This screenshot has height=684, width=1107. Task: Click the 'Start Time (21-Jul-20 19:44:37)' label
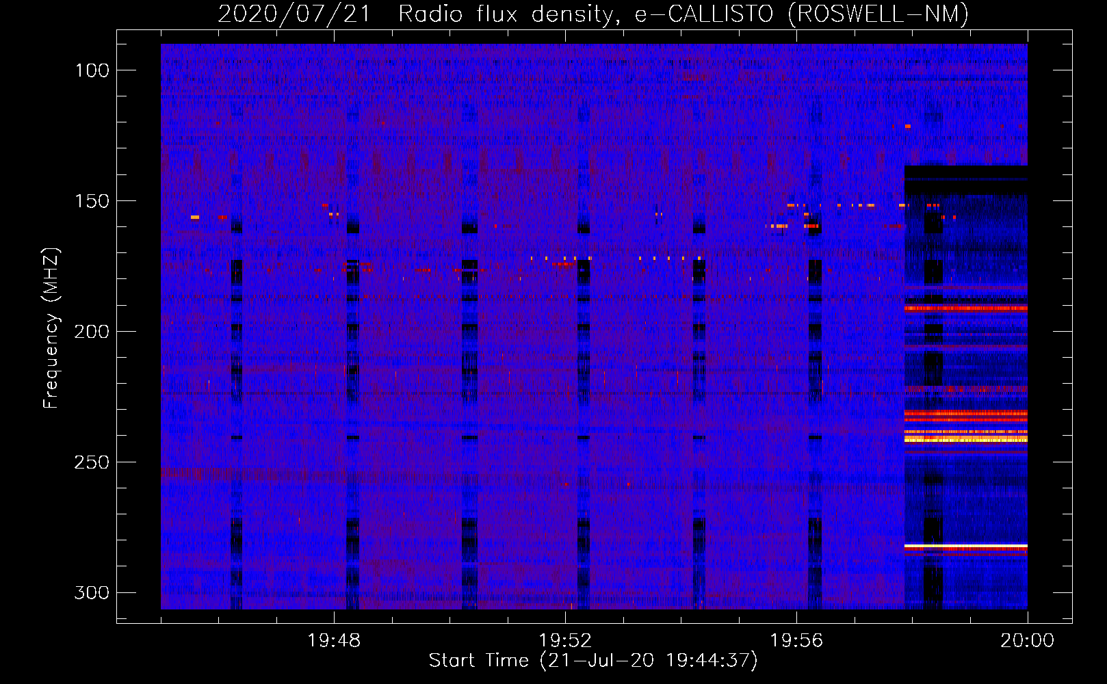[x=593, y=661]
